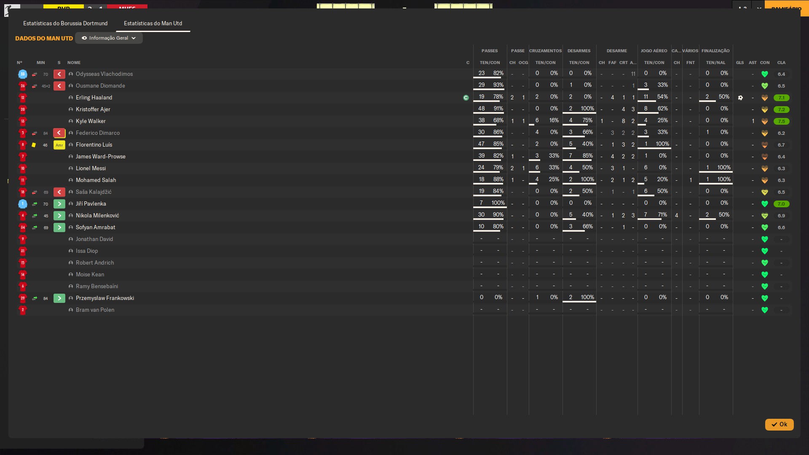This screenshot has width=809, height=455.
Task: Click Florentino Luís yellow card Amr badge
Action: [x=59, y=145]
